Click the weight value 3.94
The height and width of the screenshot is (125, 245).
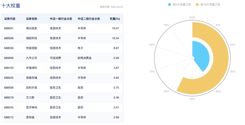click(x=116, y=78)
